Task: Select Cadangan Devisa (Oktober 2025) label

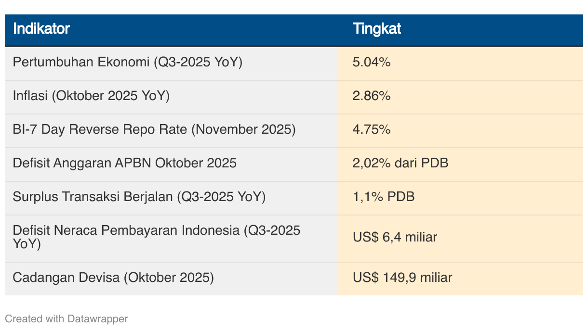Action: [113, 278]
